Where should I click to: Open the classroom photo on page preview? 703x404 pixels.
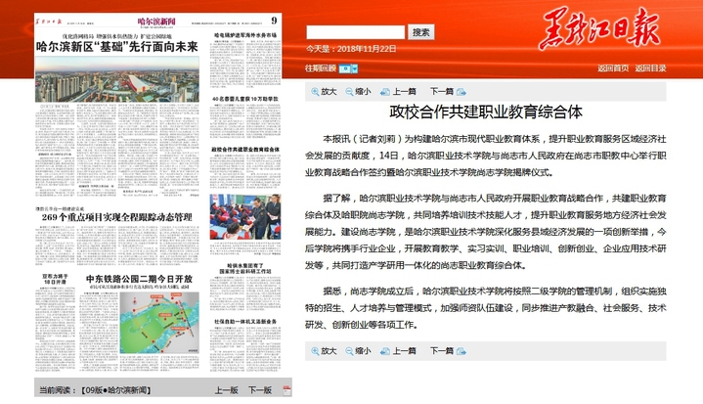245,217
